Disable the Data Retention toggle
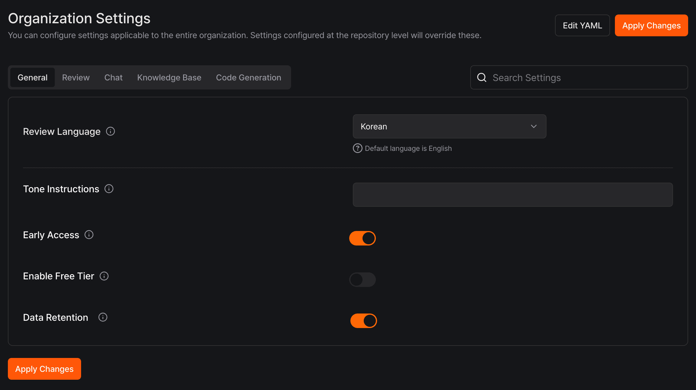The width and height of the screenshot is (696, 390). click(x=363, y=321)
